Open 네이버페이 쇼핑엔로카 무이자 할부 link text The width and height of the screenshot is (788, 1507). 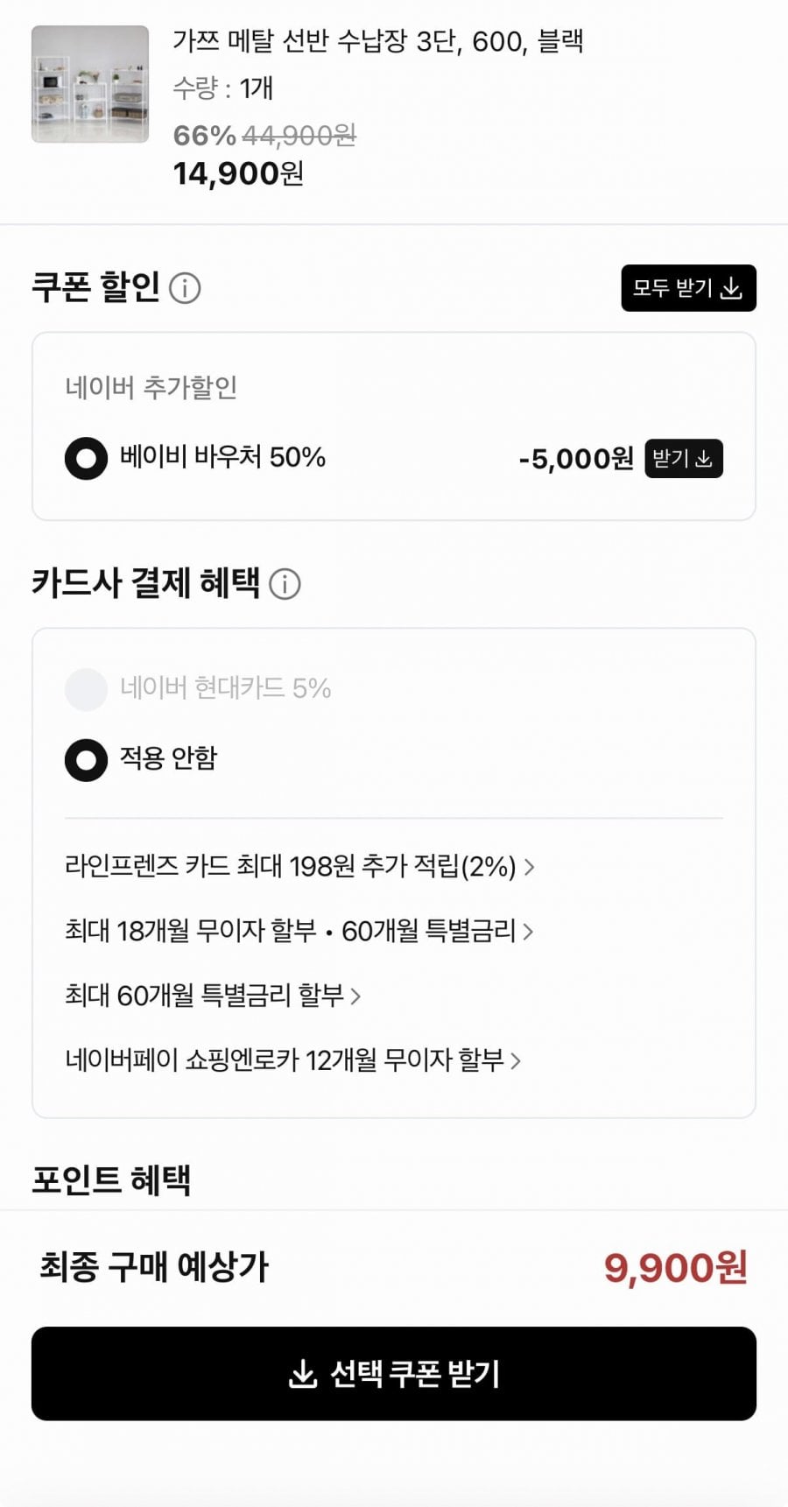(x=285, y=1060)
